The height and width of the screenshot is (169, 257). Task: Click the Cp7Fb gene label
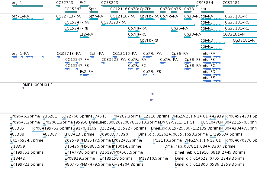(x=146, y=9)
